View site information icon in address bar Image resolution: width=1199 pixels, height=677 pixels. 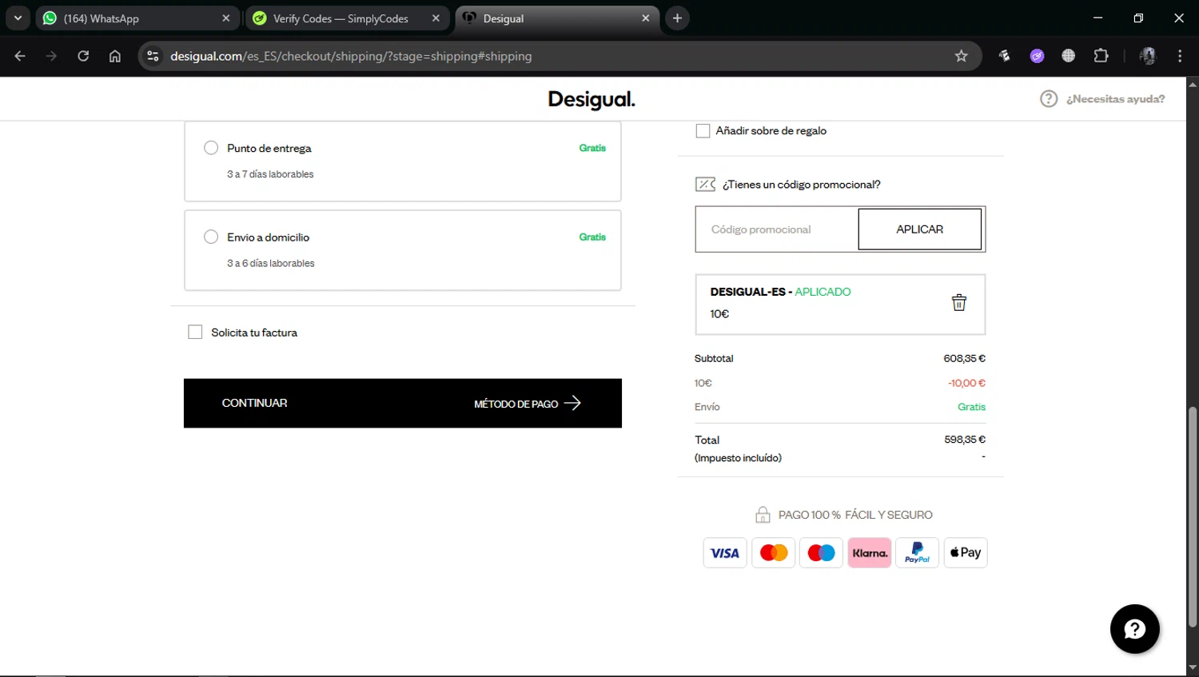(153, 56)
